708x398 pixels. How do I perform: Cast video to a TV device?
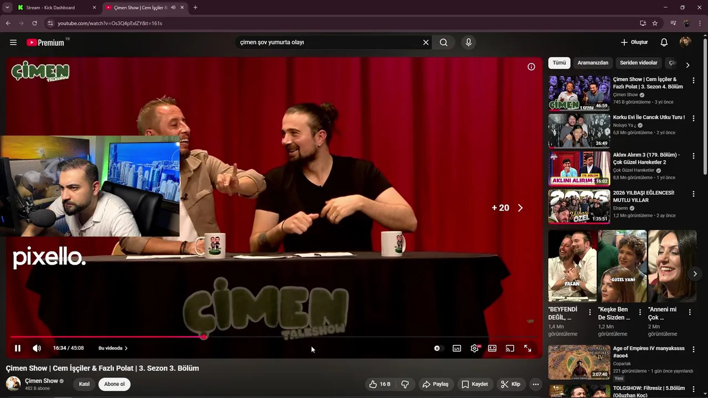pos(510,348)
